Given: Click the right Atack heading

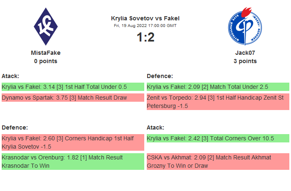Looking at the screenshot, I should (x=155, y=127).
